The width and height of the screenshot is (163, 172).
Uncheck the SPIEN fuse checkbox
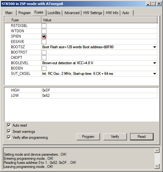click(x=44, y=36)
